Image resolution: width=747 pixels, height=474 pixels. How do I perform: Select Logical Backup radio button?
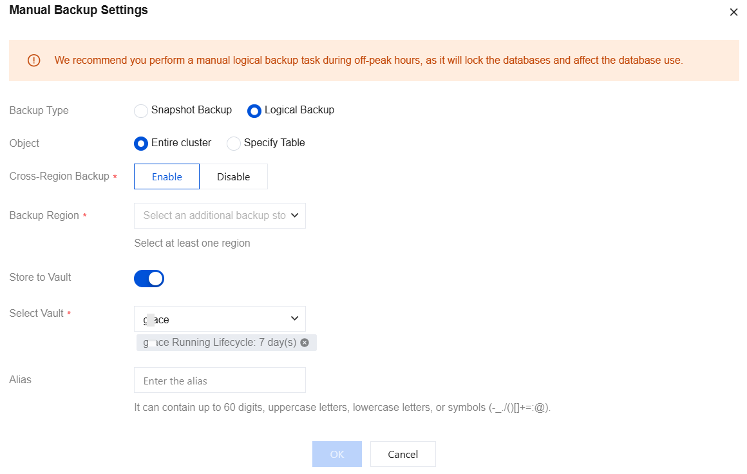tap(254, 111)
